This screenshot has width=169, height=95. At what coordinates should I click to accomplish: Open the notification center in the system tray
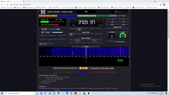pos(166,93)
